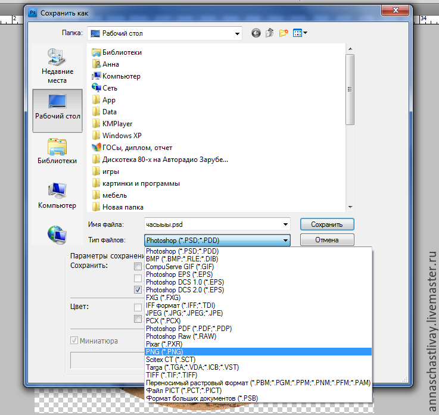
Task: Choose IFF формат from the list
Action: point(258,305)
